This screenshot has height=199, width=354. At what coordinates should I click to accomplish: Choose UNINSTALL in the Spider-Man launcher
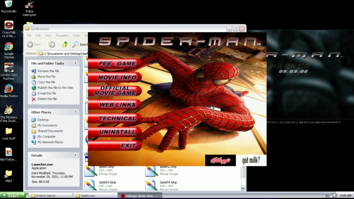[115, 132]
